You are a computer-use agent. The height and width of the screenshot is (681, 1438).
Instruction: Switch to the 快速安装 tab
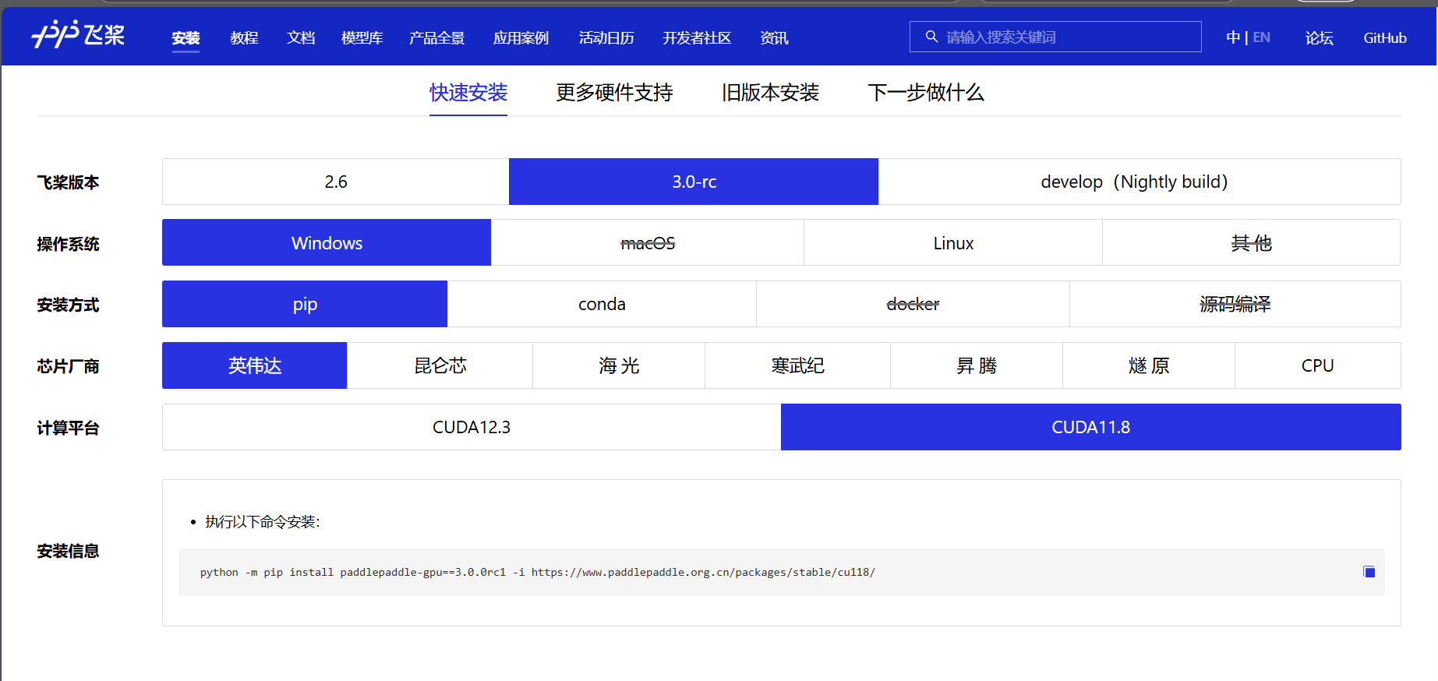468,93
